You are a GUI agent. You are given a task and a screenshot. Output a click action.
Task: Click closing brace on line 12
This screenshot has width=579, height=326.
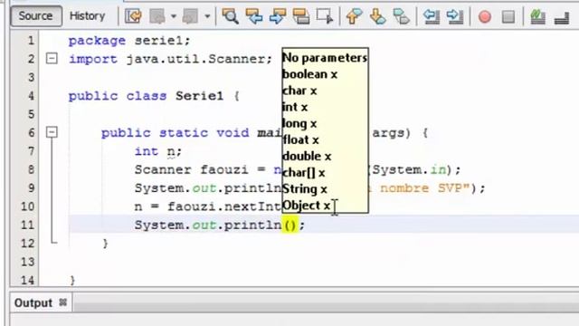[105, 244]
